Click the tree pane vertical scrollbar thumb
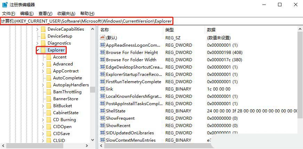 coord(92,89)
